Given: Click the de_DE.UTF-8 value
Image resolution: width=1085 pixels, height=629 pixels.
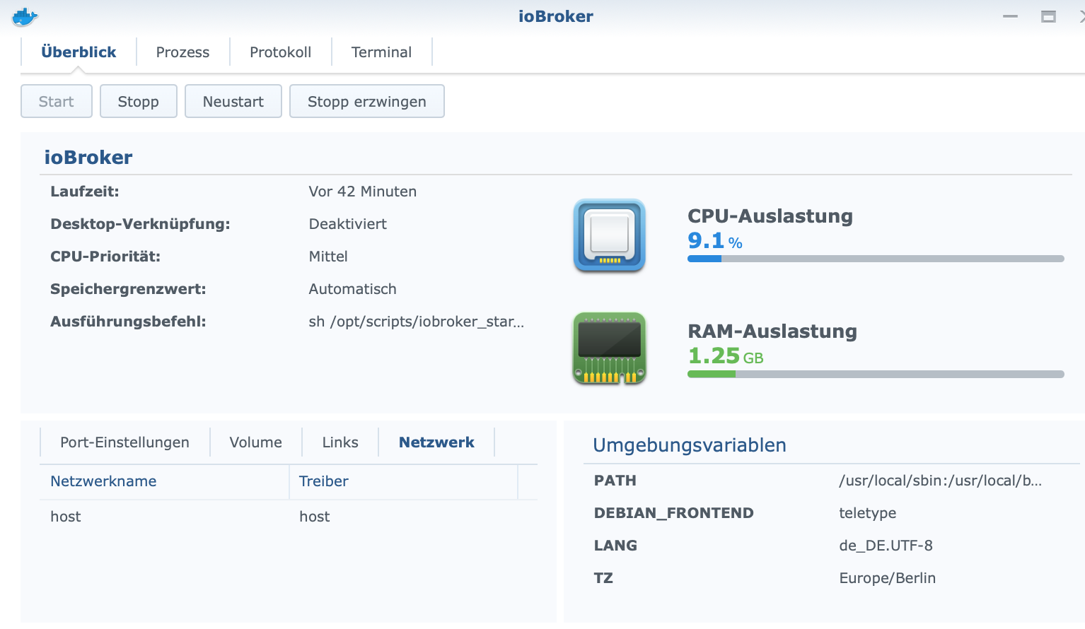Looking at the screenshot, I should (x=886, y=546).
